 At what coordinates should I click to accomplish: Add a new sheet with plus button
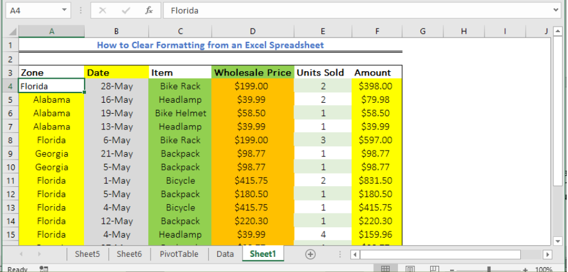(310, 254)
